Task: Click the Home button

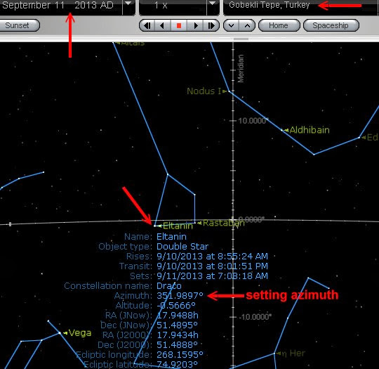Action: coord(279,25)
